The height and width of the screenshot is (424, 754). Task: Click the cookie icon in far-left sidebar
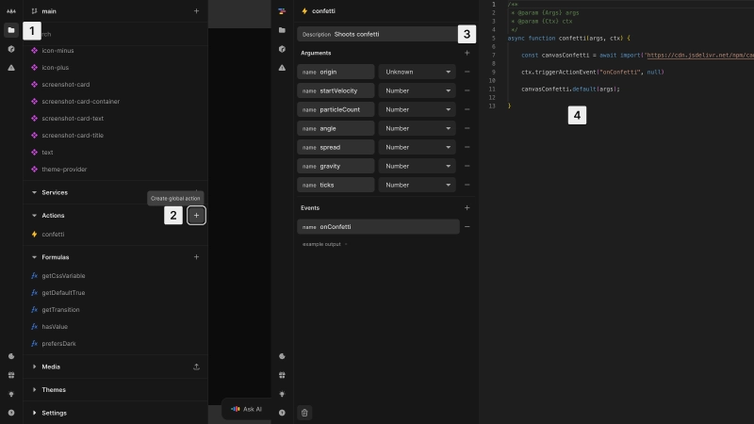(x=11, y=356)
